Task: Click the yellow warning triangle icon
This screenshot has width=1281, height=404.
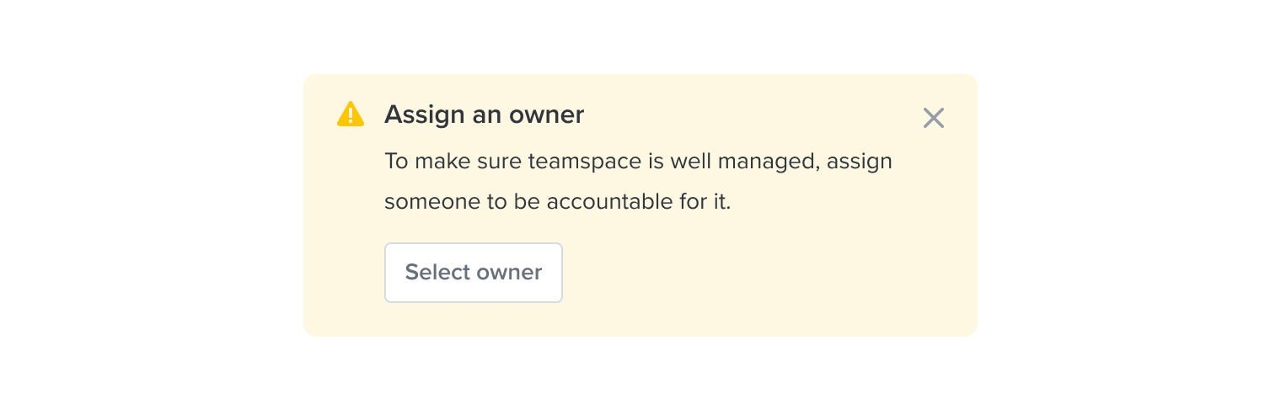Action: coord(351,114)
